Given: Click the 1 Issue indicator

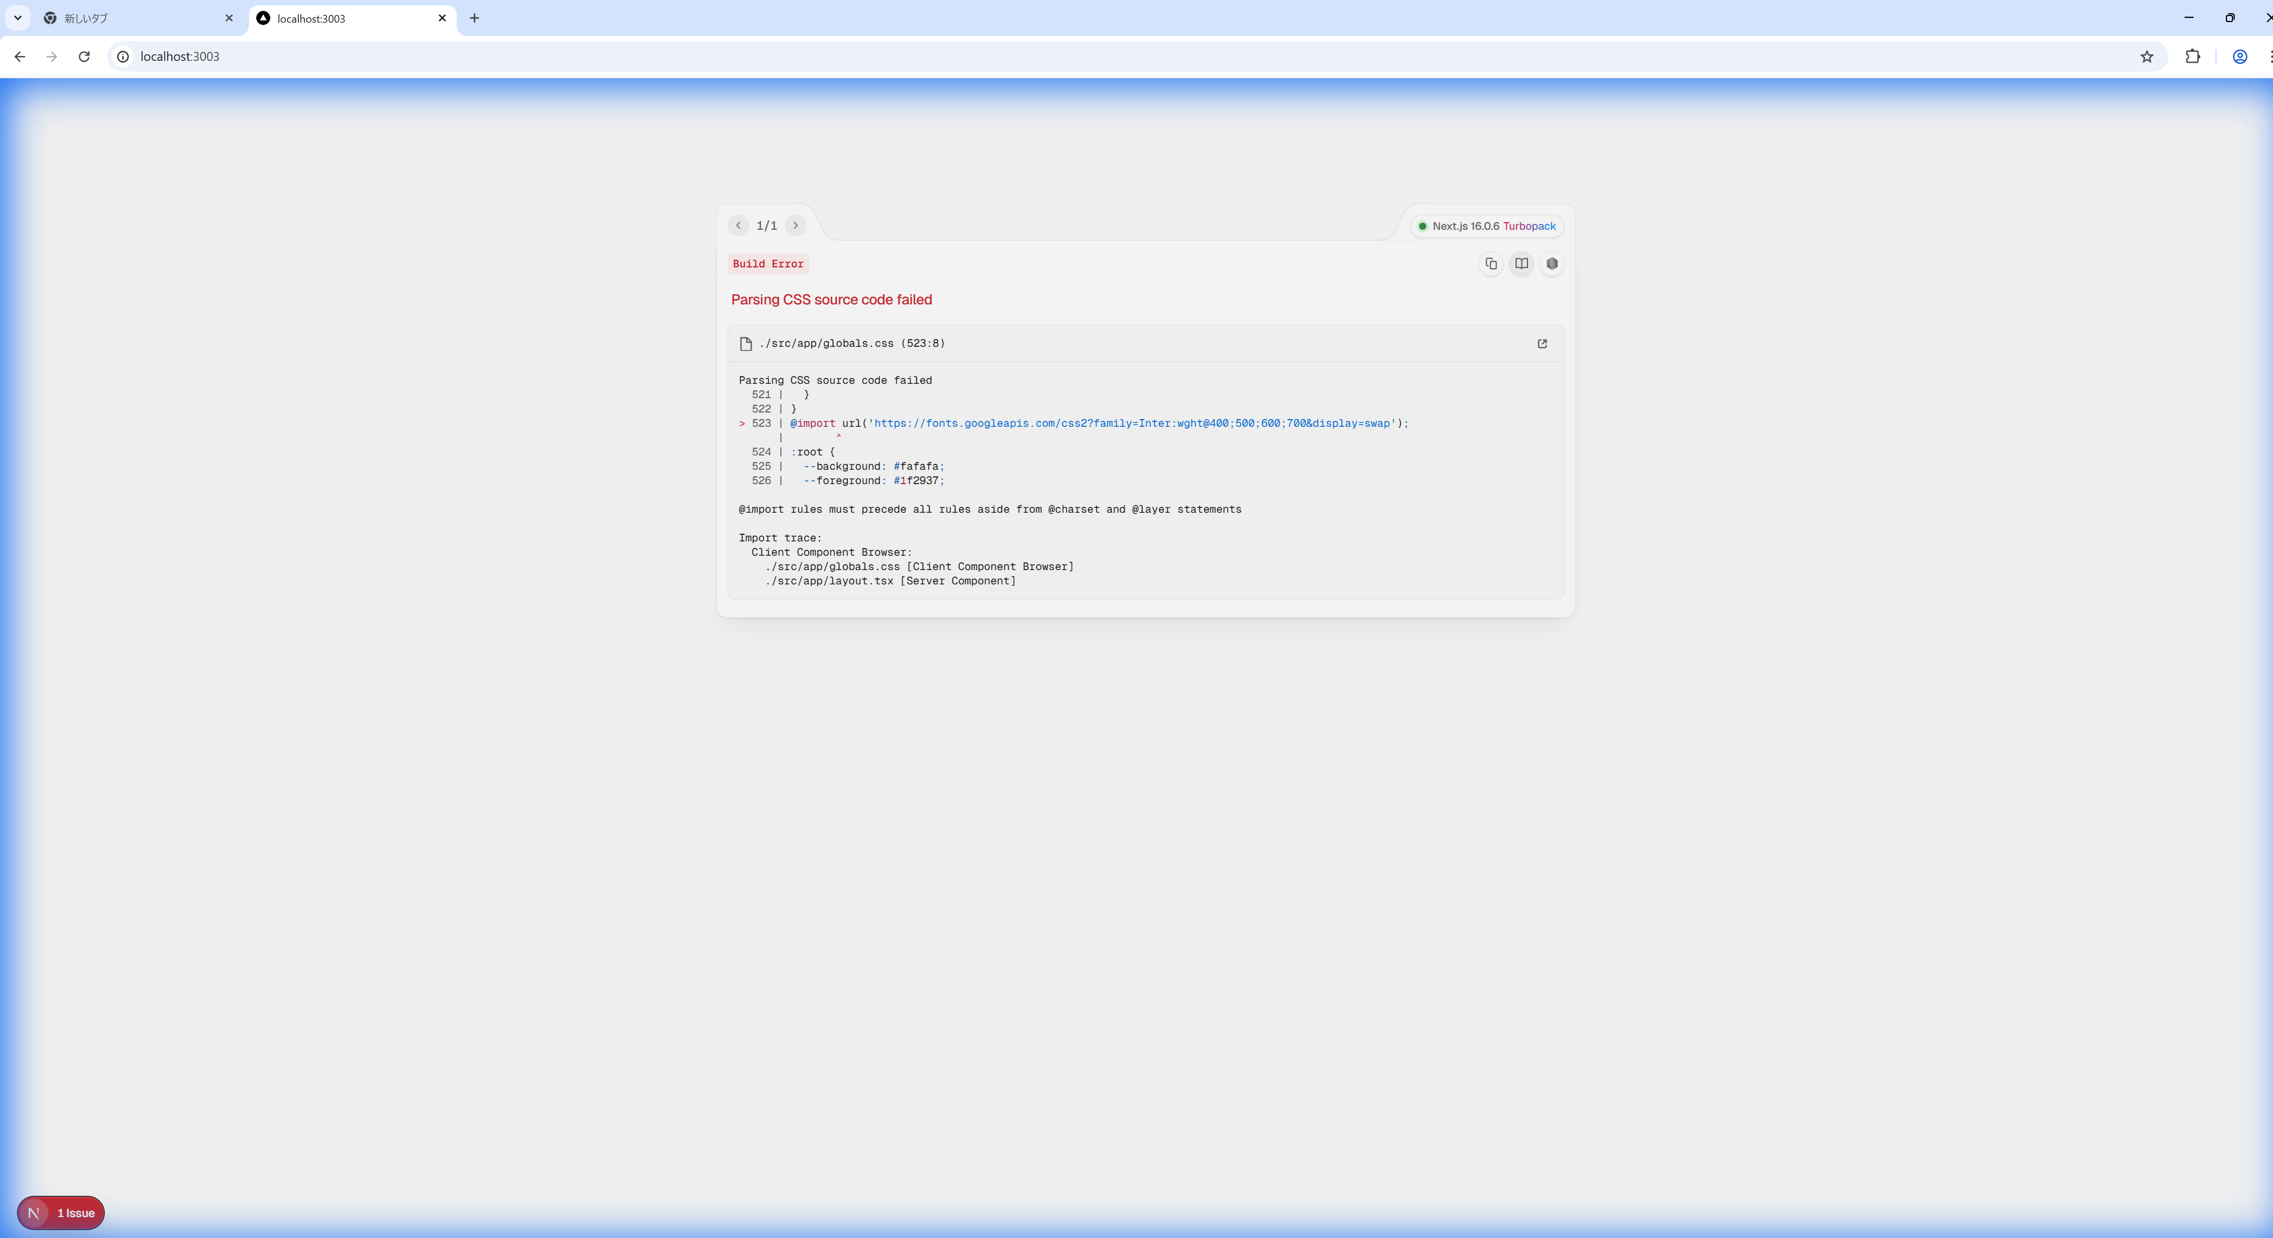Looking at the screenshot, I should click(x=76, y=1212).
